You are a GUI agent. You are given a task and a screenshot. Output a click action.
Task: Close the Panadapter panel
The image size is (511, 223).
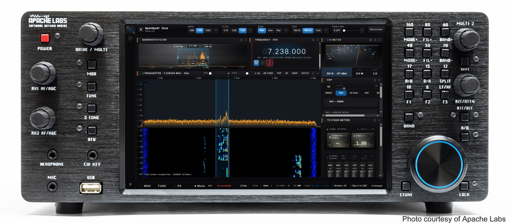(318, 73)
